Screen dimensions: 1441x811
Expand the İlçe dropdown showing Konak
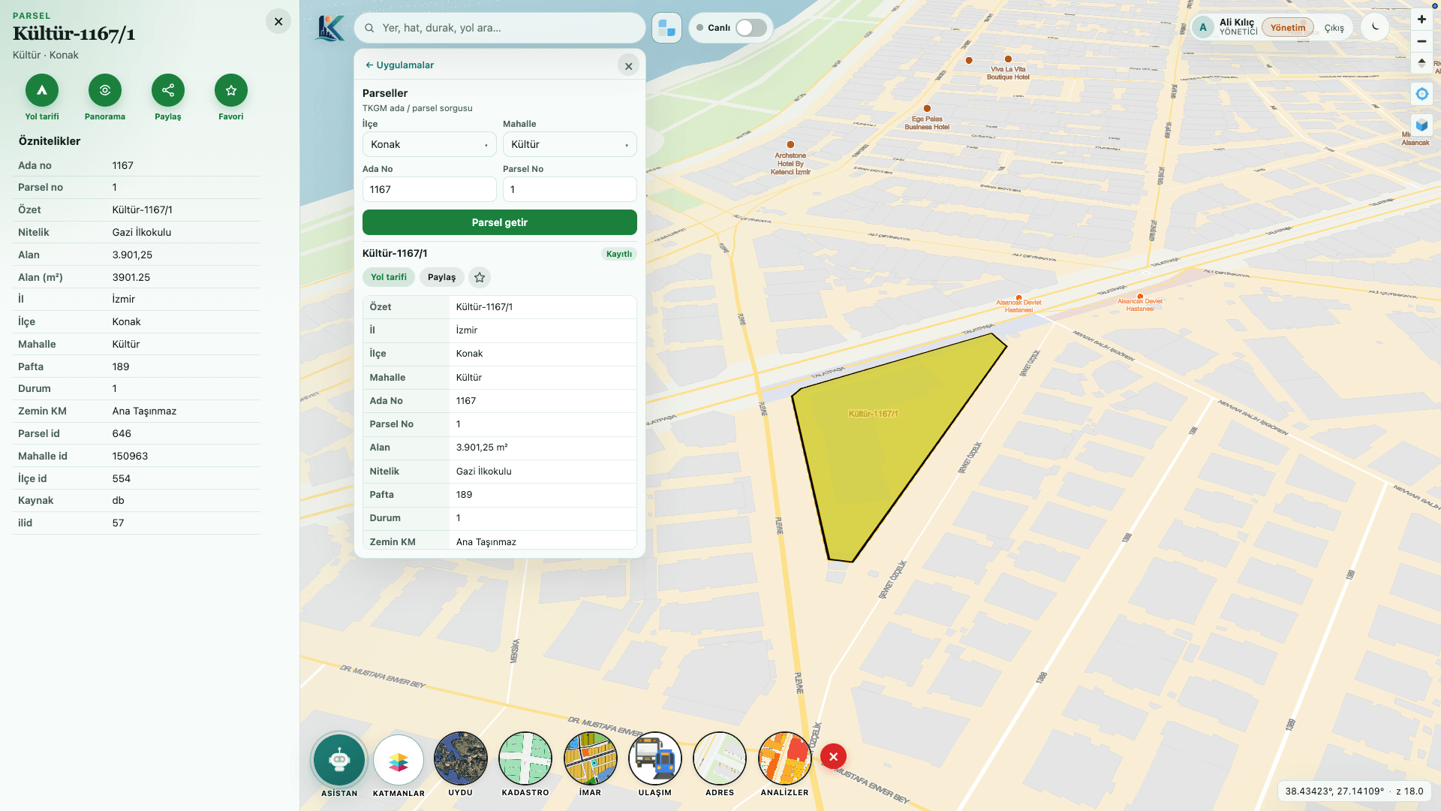click(429, 144)
